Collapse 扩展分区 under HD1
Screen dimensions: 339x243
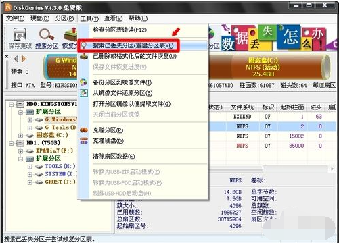[x=21, y=159]
